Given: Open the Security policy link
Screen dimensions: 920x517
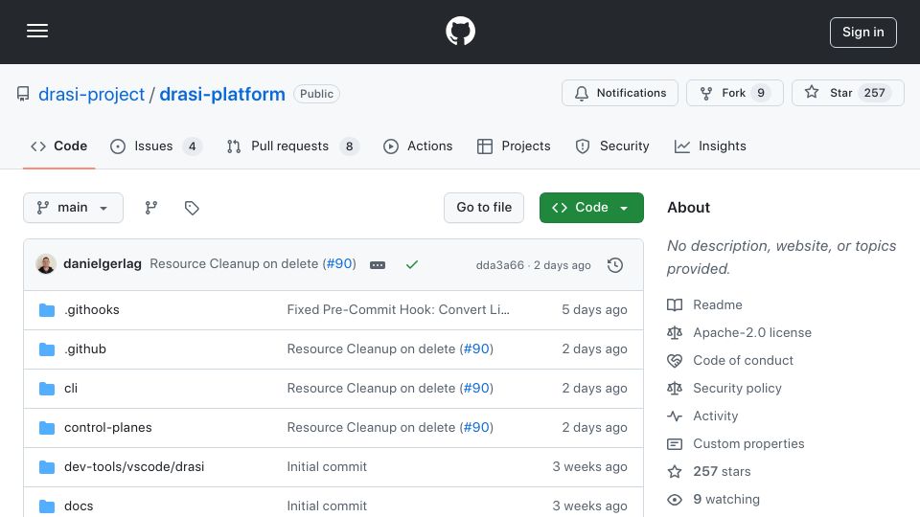Looking at the screenshot, I should (x=737, y=388).
